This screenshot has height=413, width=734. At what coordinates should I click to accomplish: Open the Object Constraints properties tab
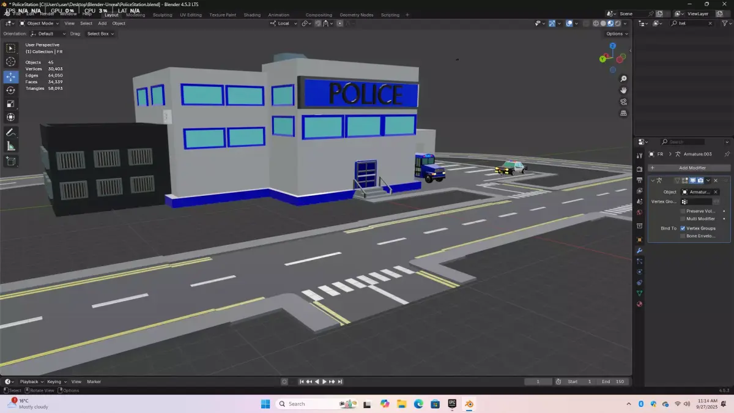(x=640, y=283)
